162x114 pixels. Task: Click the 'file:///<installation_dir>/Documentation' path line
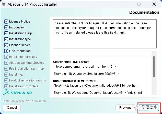point(96,86)
